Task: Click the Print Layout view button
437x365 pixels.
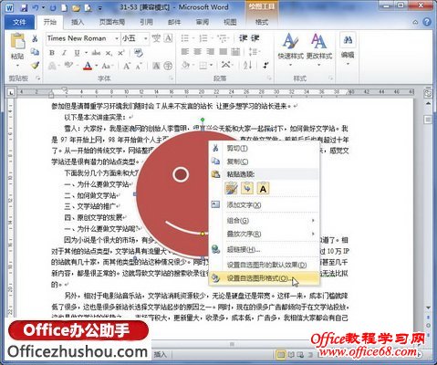Action: point(280,354)
